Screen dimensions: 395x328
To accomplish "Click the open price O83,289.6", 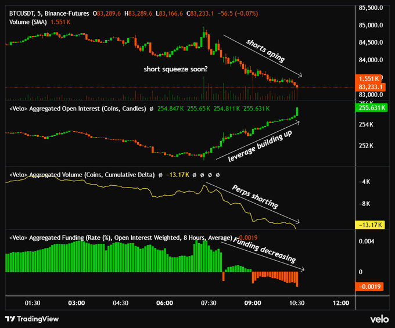I will (106, 13).
